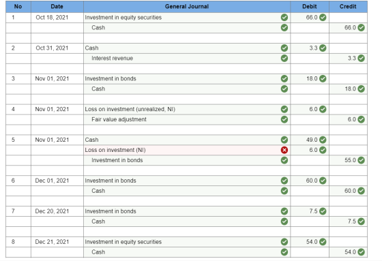Image resolution: width=382 pixels, height=261 pixels.
Task: Select the Date column header
Action: pyautogui.click(x=57, y=7)
